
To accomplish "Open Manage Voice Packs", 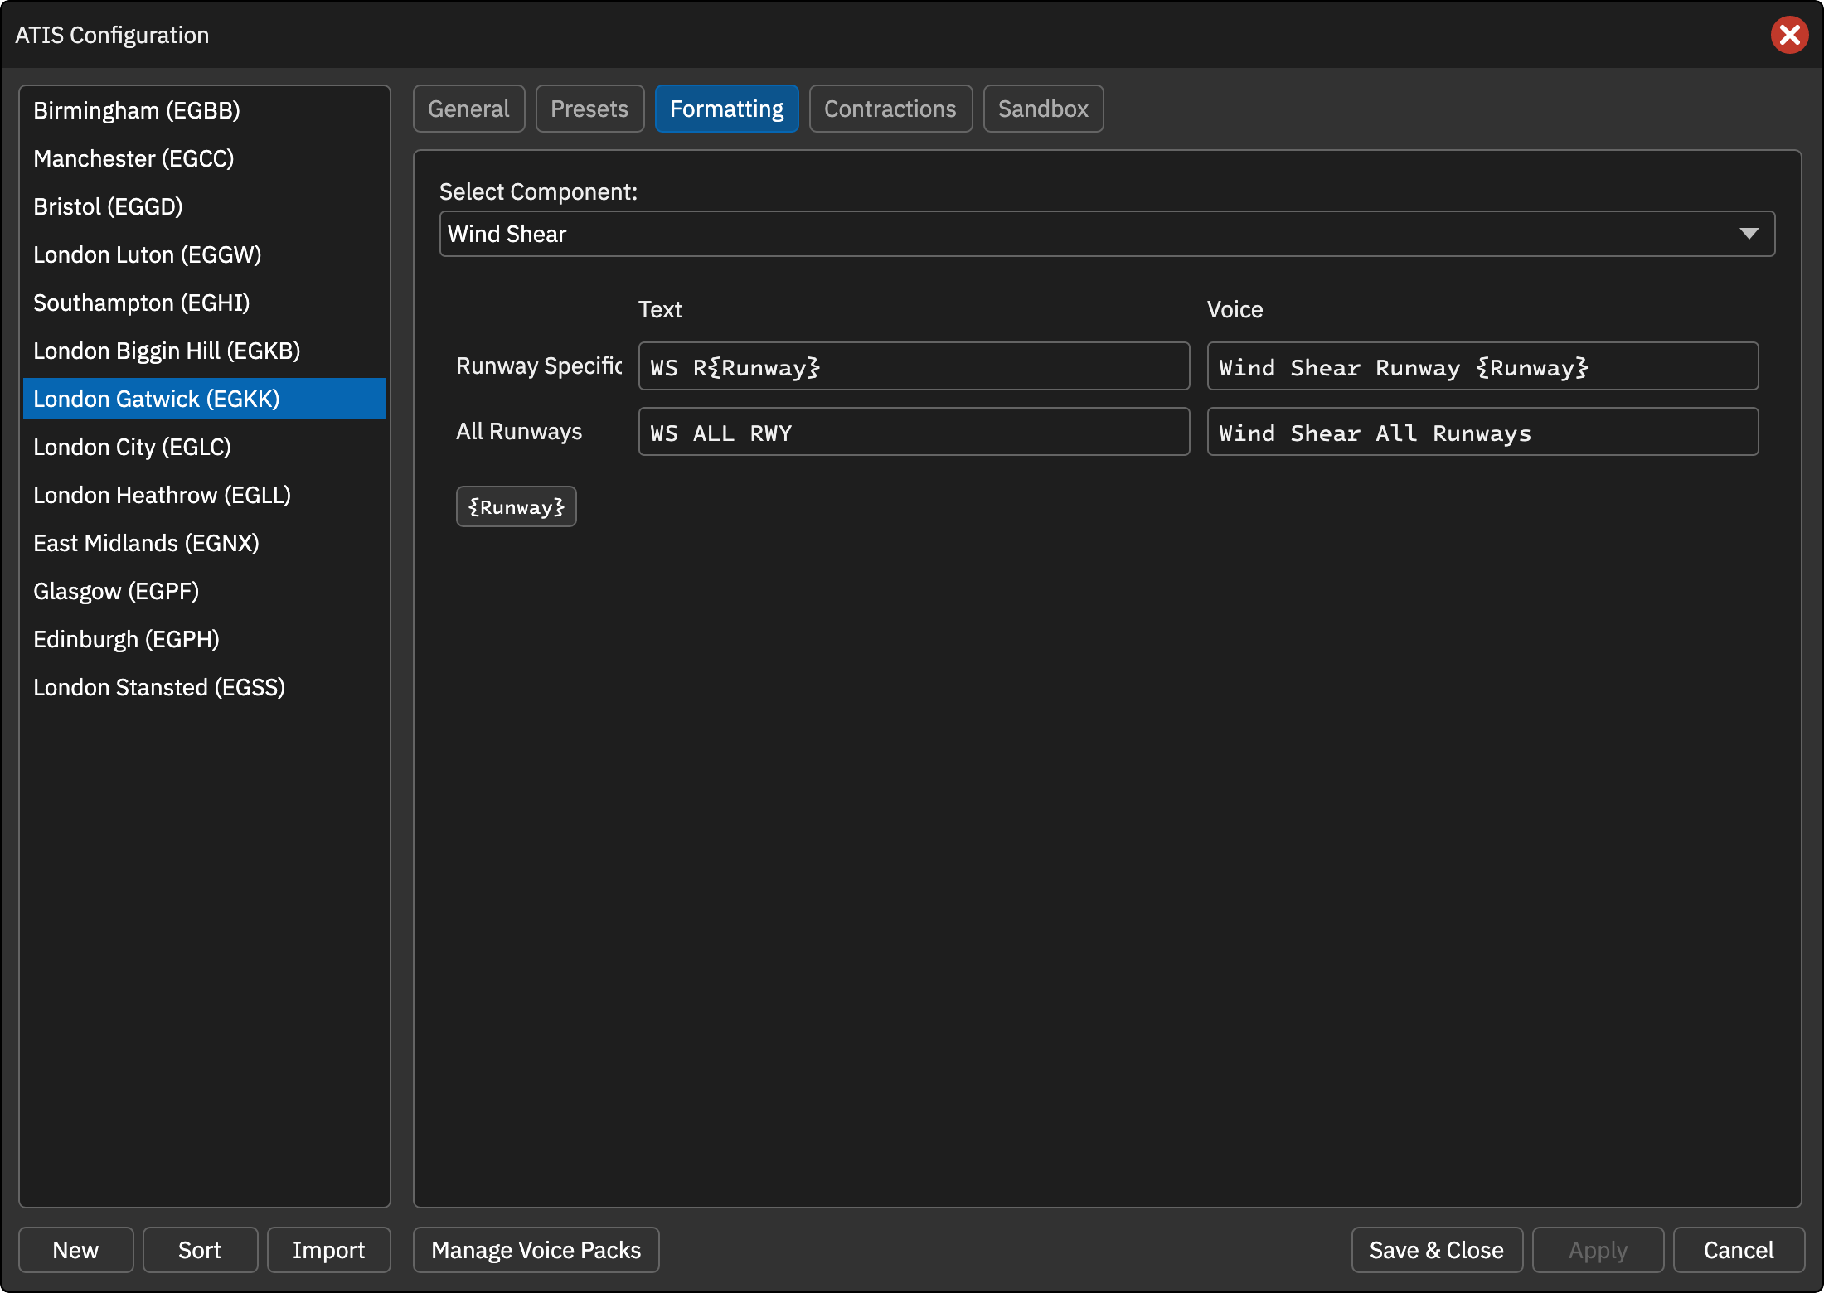I will click(x=536, y=1250).
